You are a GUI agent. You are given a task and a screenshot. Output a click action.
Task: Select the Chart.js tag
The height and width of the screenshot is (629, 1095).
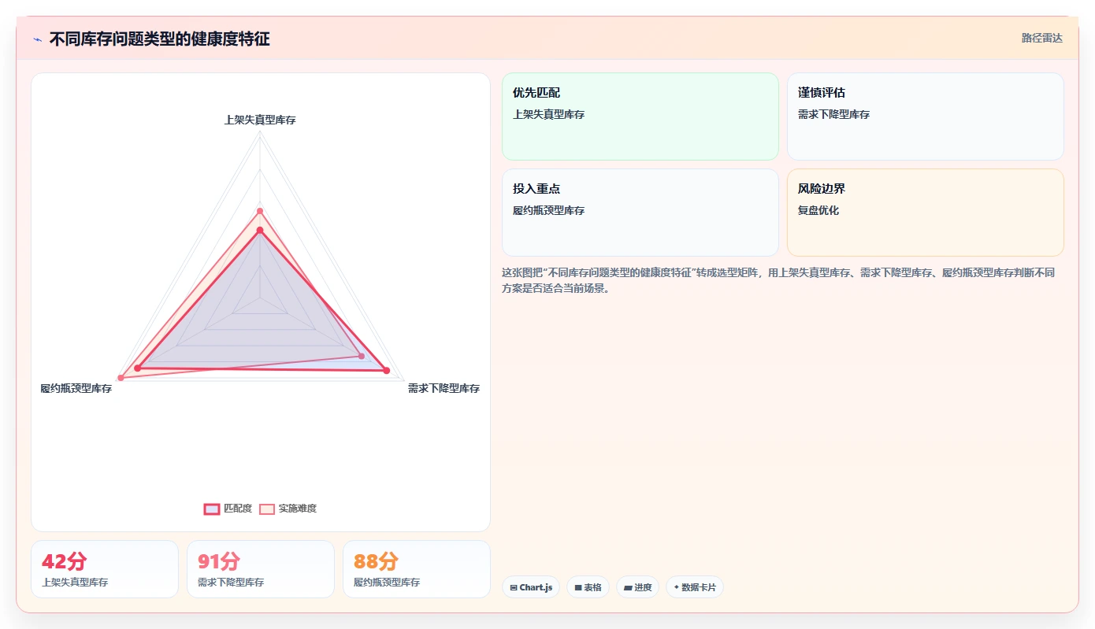[531, 587]
